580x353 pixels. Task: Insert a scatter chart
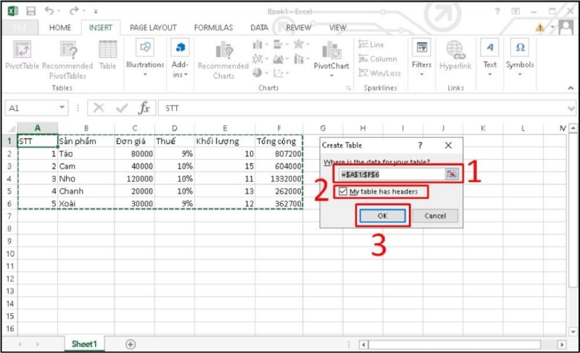coord(281,73)
